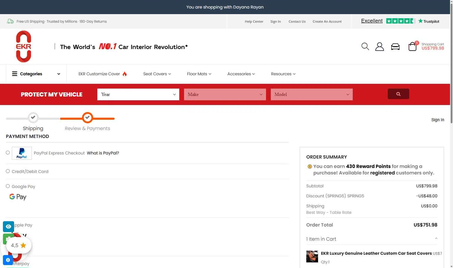
Task: Open the user account icon
Action: [x=380, y=46]
